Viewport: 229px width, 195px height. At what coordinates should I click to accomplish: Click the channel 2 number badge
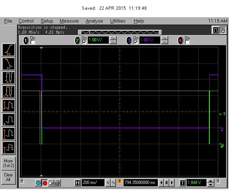tap(77, 41)
